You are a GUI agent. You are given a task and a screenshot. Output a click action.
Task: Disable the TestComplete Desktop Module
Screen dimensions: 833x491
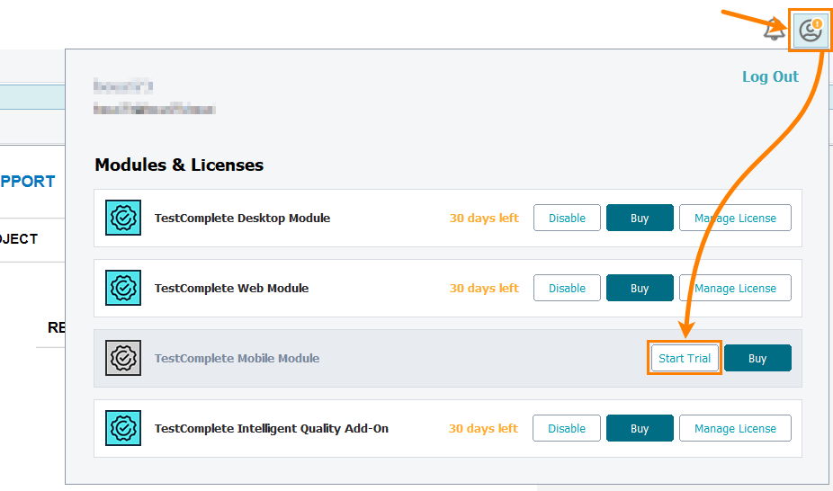click(x=567, y=219)
